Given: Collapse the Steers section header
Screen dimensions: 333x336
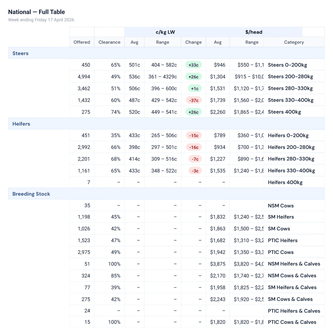Looking at the screenshot, I should coord(20,53).
